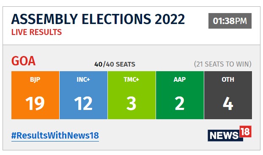Click the Assembly Elections 2022 title

point(98,19)
